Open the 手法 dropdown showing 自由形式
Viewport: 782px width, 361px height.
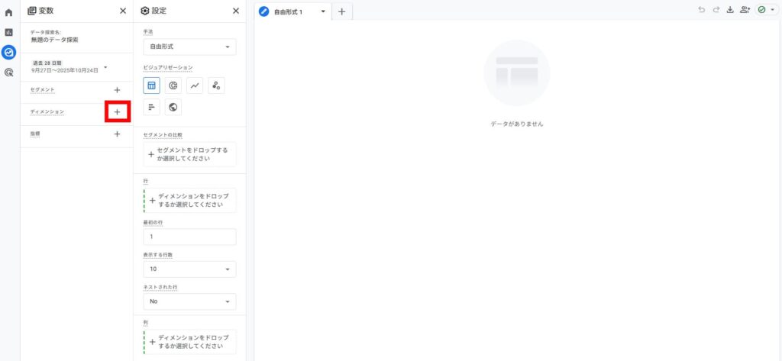(x=189, y=47)
